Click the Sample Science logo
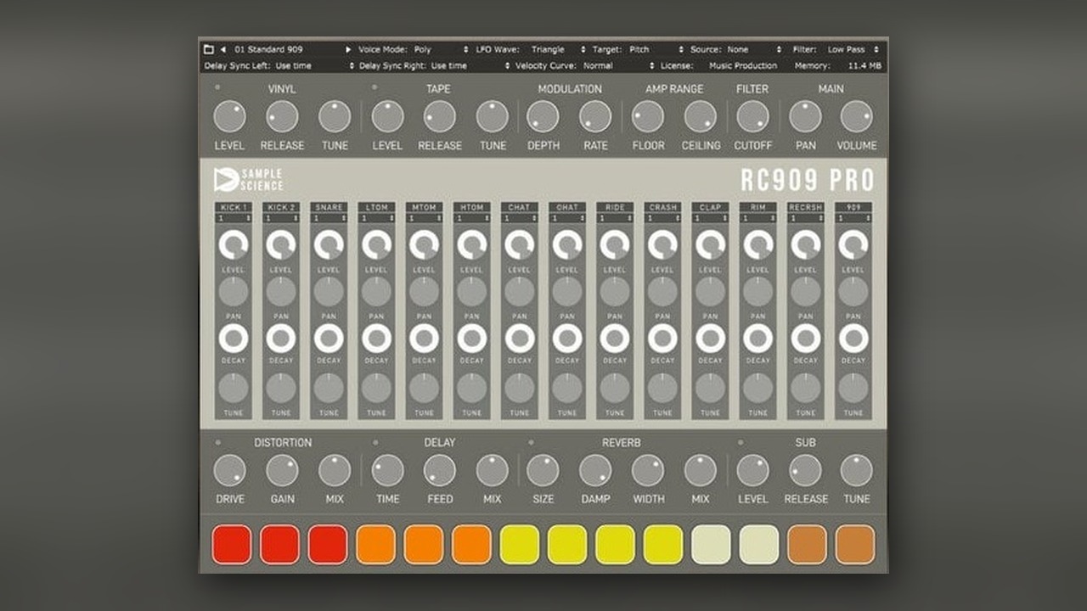Viewport: 1087px width, 611px height. [249, 180]
